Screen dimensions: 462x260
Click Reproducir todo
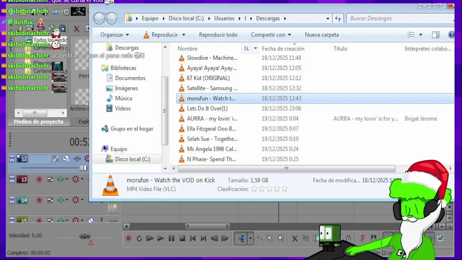point(218,35)
